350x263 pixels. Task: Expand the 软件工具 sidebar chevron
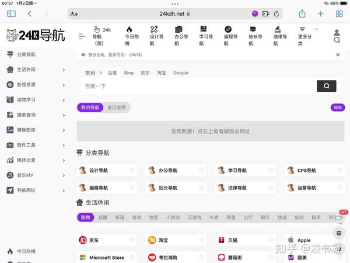64,146
